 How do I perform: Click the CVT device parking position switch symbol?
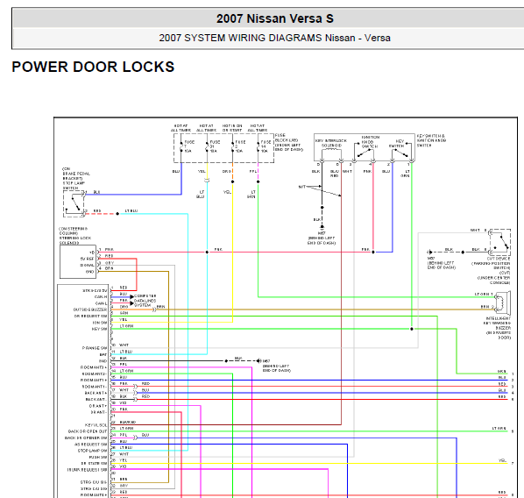click(x=500, y=243)
